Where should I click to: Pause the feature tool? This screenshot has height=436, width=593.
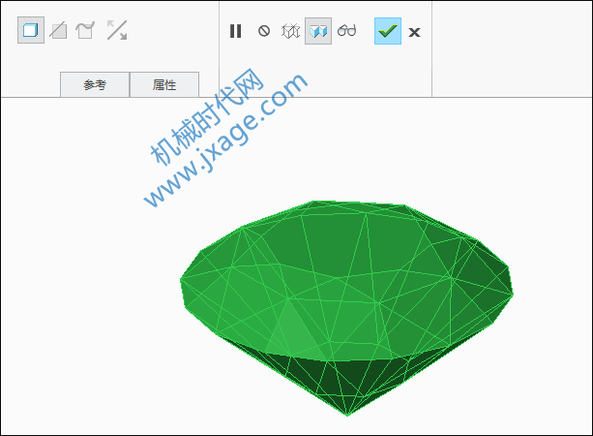click(x=235, y=31)
